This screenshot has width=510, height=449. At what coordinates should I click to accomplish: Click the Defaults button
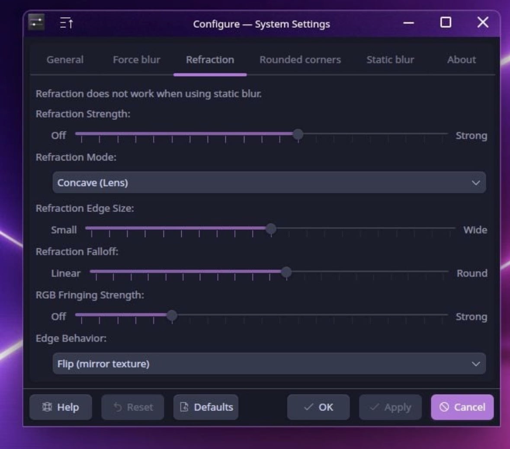206,407
